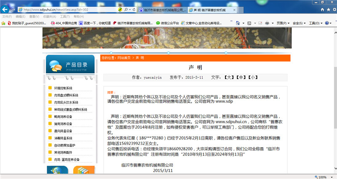Click the address bar URL field
The image size is (337, 179).
coord(63,9)
